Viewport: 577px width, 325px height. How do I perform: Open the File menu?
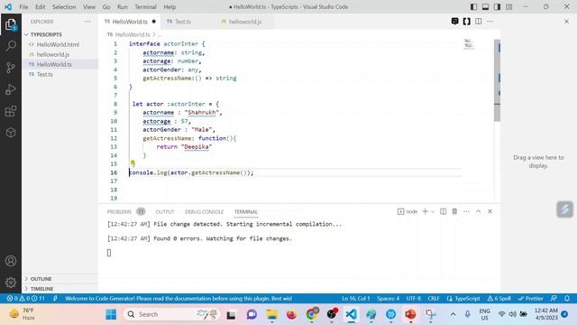[x=23, y=7]
